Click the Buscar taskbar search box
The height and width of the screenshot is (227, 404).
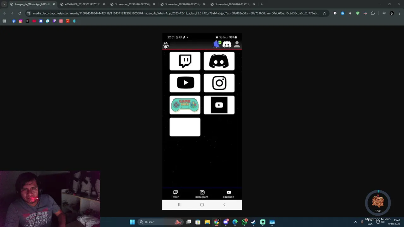pos(161,222)
